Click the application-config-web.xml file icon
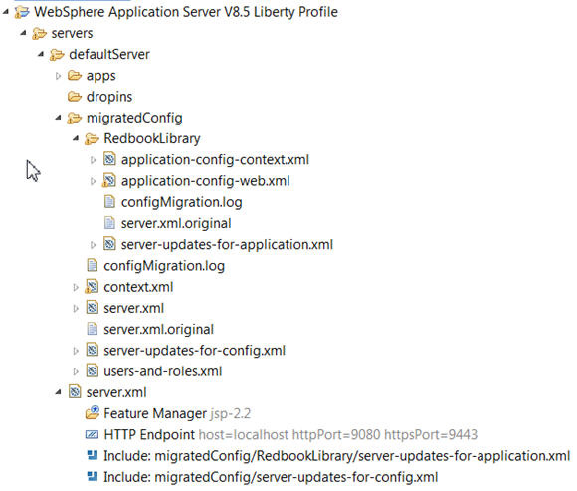577x491 pixels. coord(109,181)
